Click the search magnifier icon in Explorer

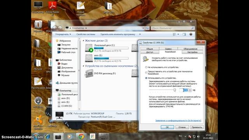pos(193,28)
